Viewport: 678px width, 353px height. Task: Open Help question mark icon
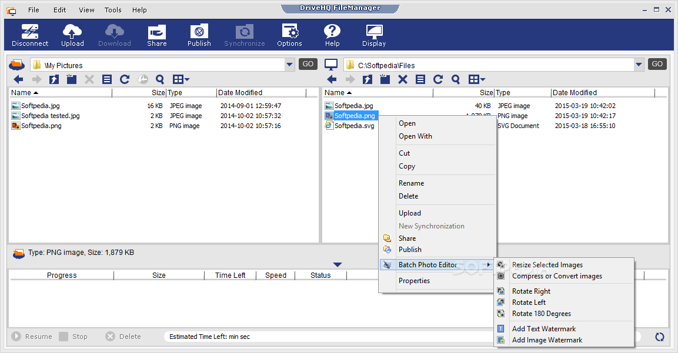click(332, 35)
